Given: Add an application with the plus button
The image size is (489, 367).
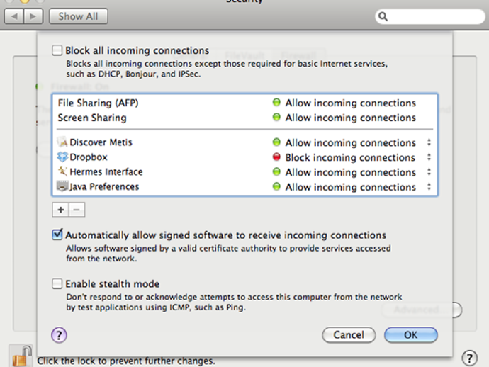Looking at the screenshot, I should (x=61, y=210).
